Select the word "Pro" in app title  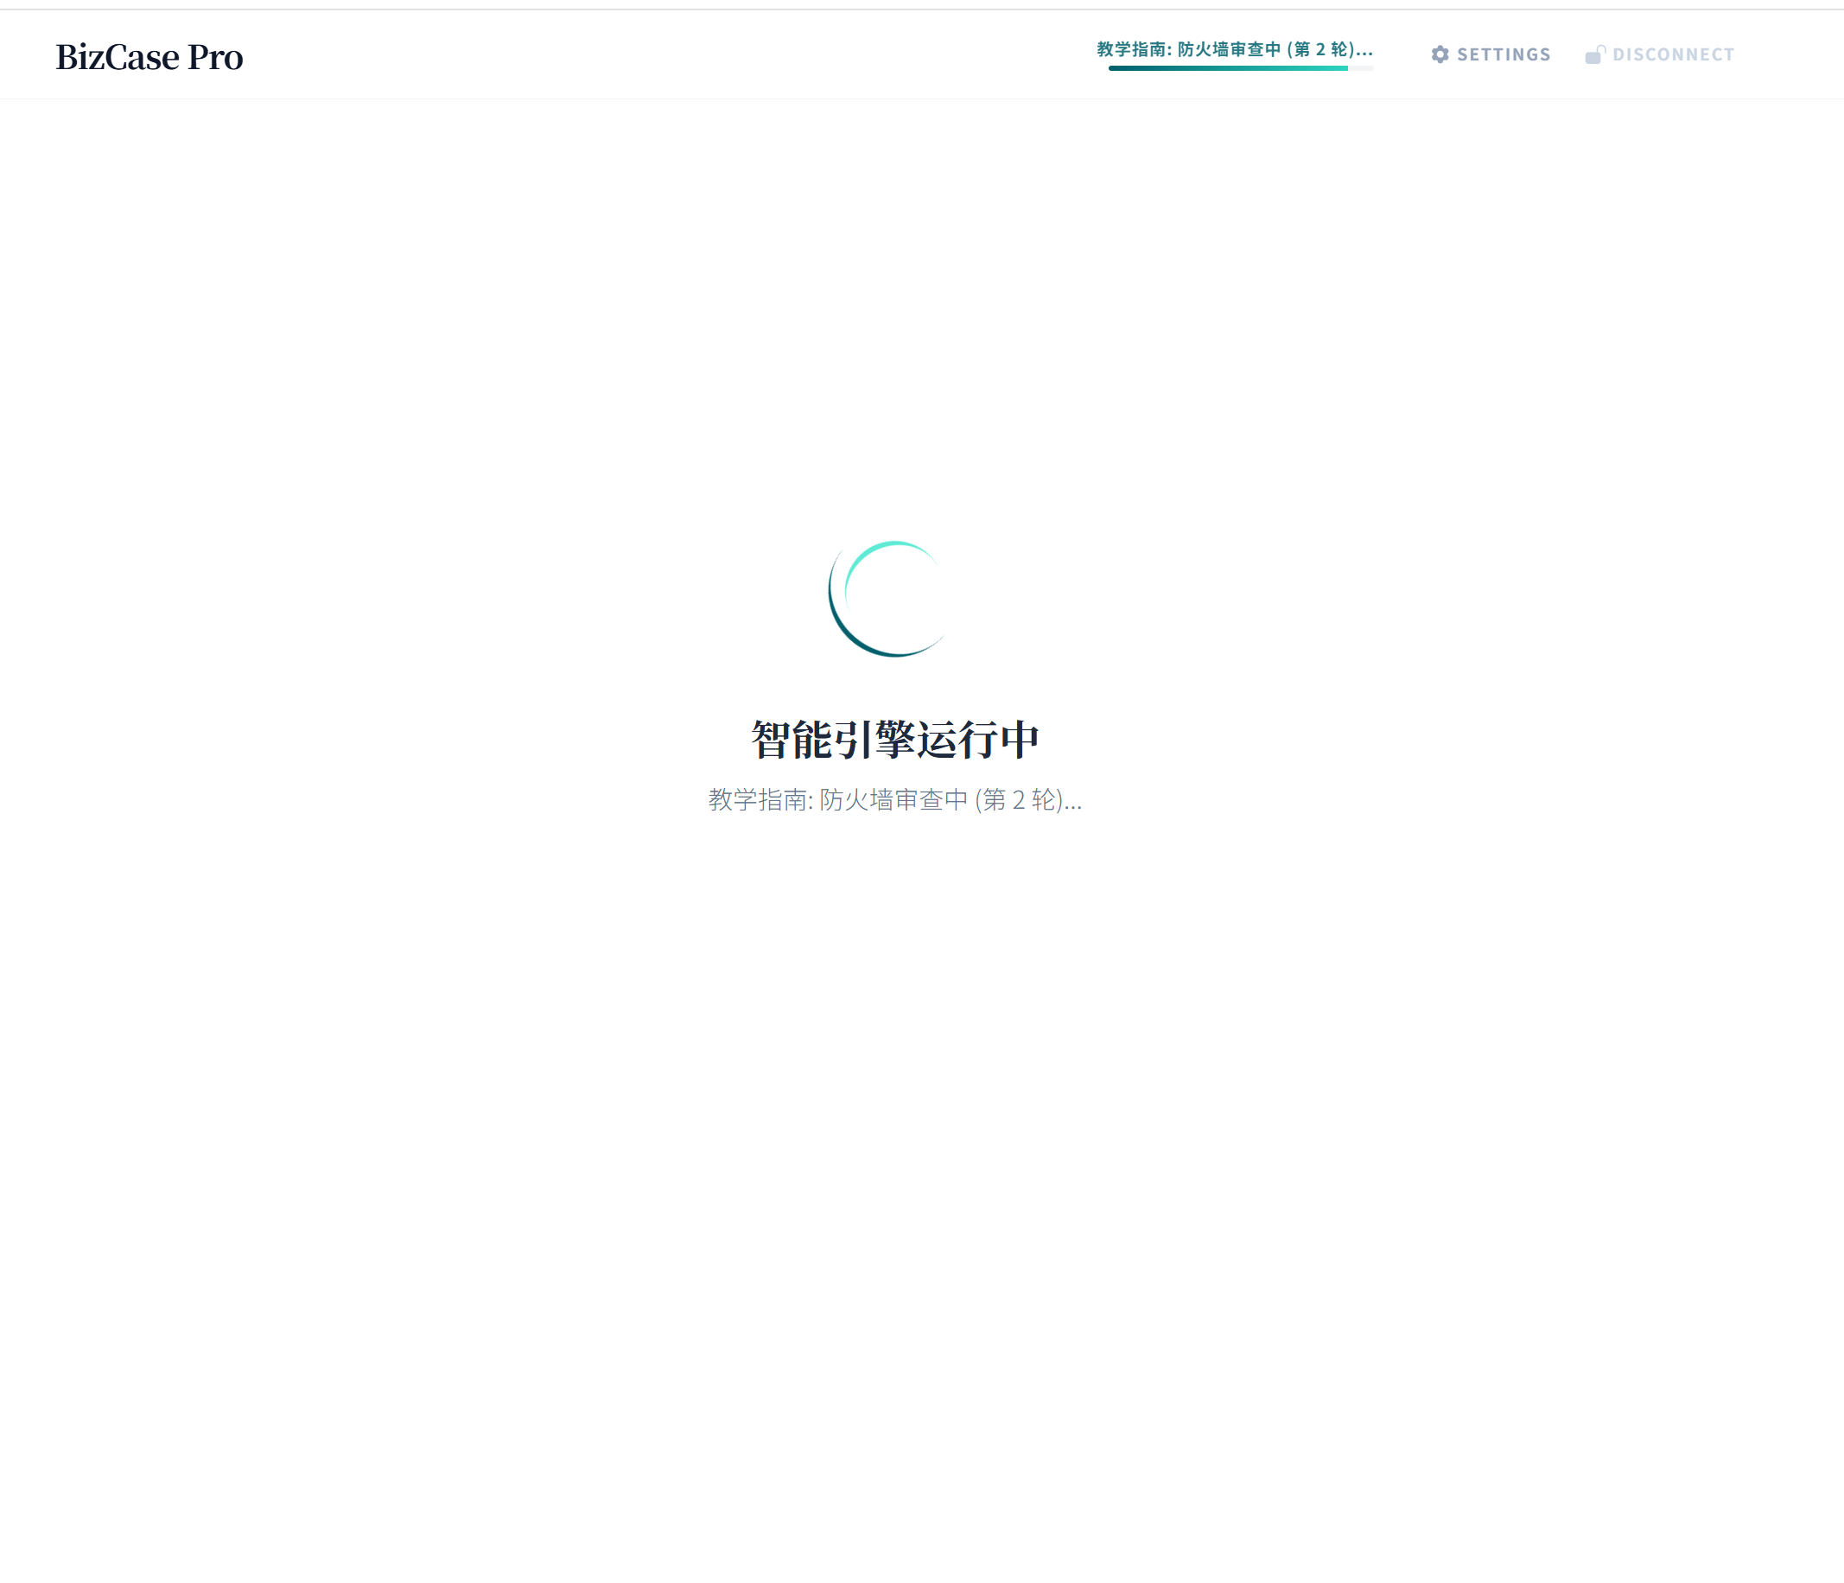tap(214, 57)
